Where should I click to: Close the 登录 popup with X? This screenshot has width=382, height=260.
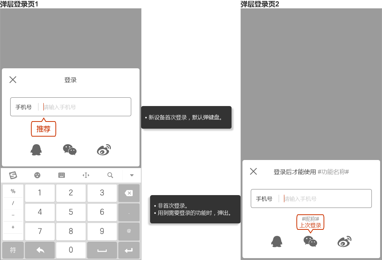(13, 80)
